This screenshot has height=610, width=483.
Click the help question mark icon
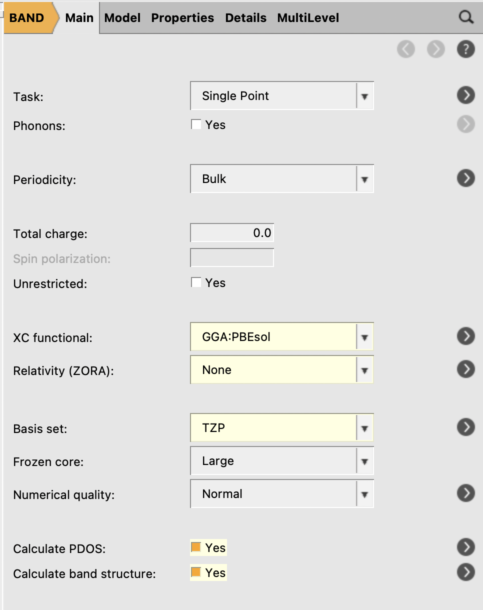click(465, 49)
